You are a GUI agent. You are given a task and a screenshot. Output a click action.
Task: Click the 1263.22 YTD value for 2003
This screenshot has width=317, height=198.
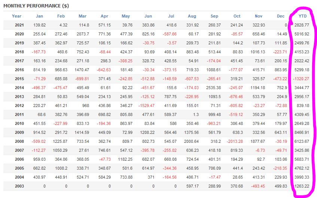point(302,186)
